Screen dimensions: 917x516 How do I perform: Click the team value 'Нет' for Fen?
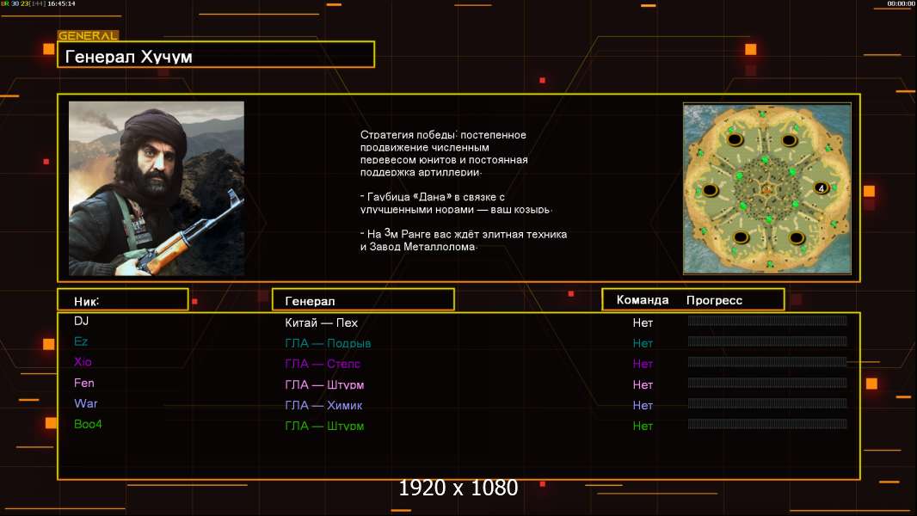coord(642,384)
